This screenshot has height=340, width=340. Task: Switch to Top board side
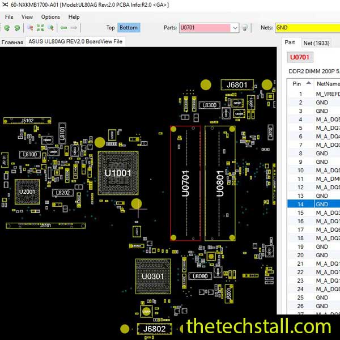[x=110, y=28]
